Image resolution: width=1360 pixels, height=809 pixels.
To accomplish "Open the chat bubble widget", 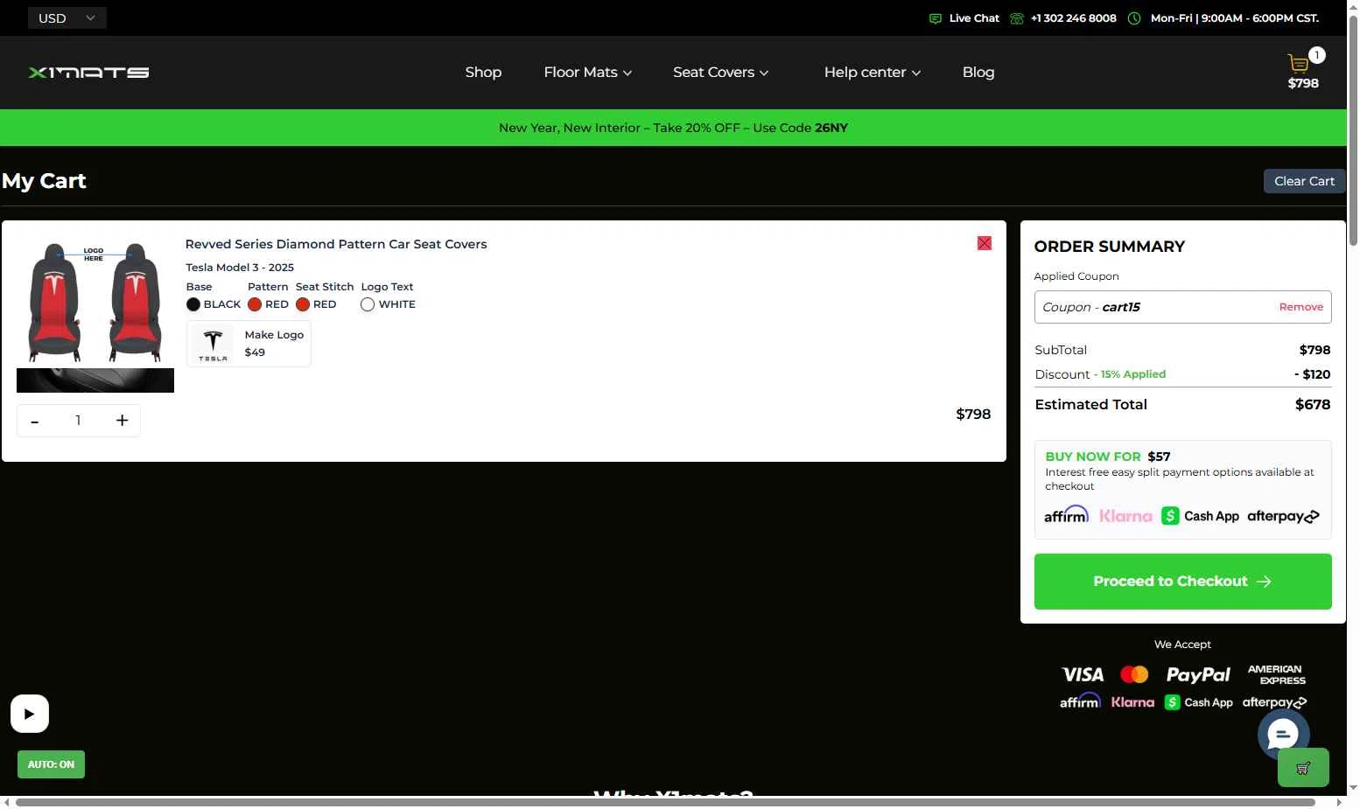I will 1283,734.
